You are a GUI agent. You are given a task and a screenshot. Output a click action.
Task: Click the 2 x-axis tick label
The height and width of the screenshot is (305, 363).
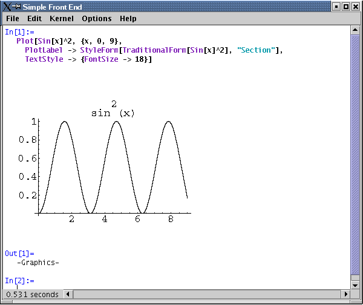click(x=72, y=219)
